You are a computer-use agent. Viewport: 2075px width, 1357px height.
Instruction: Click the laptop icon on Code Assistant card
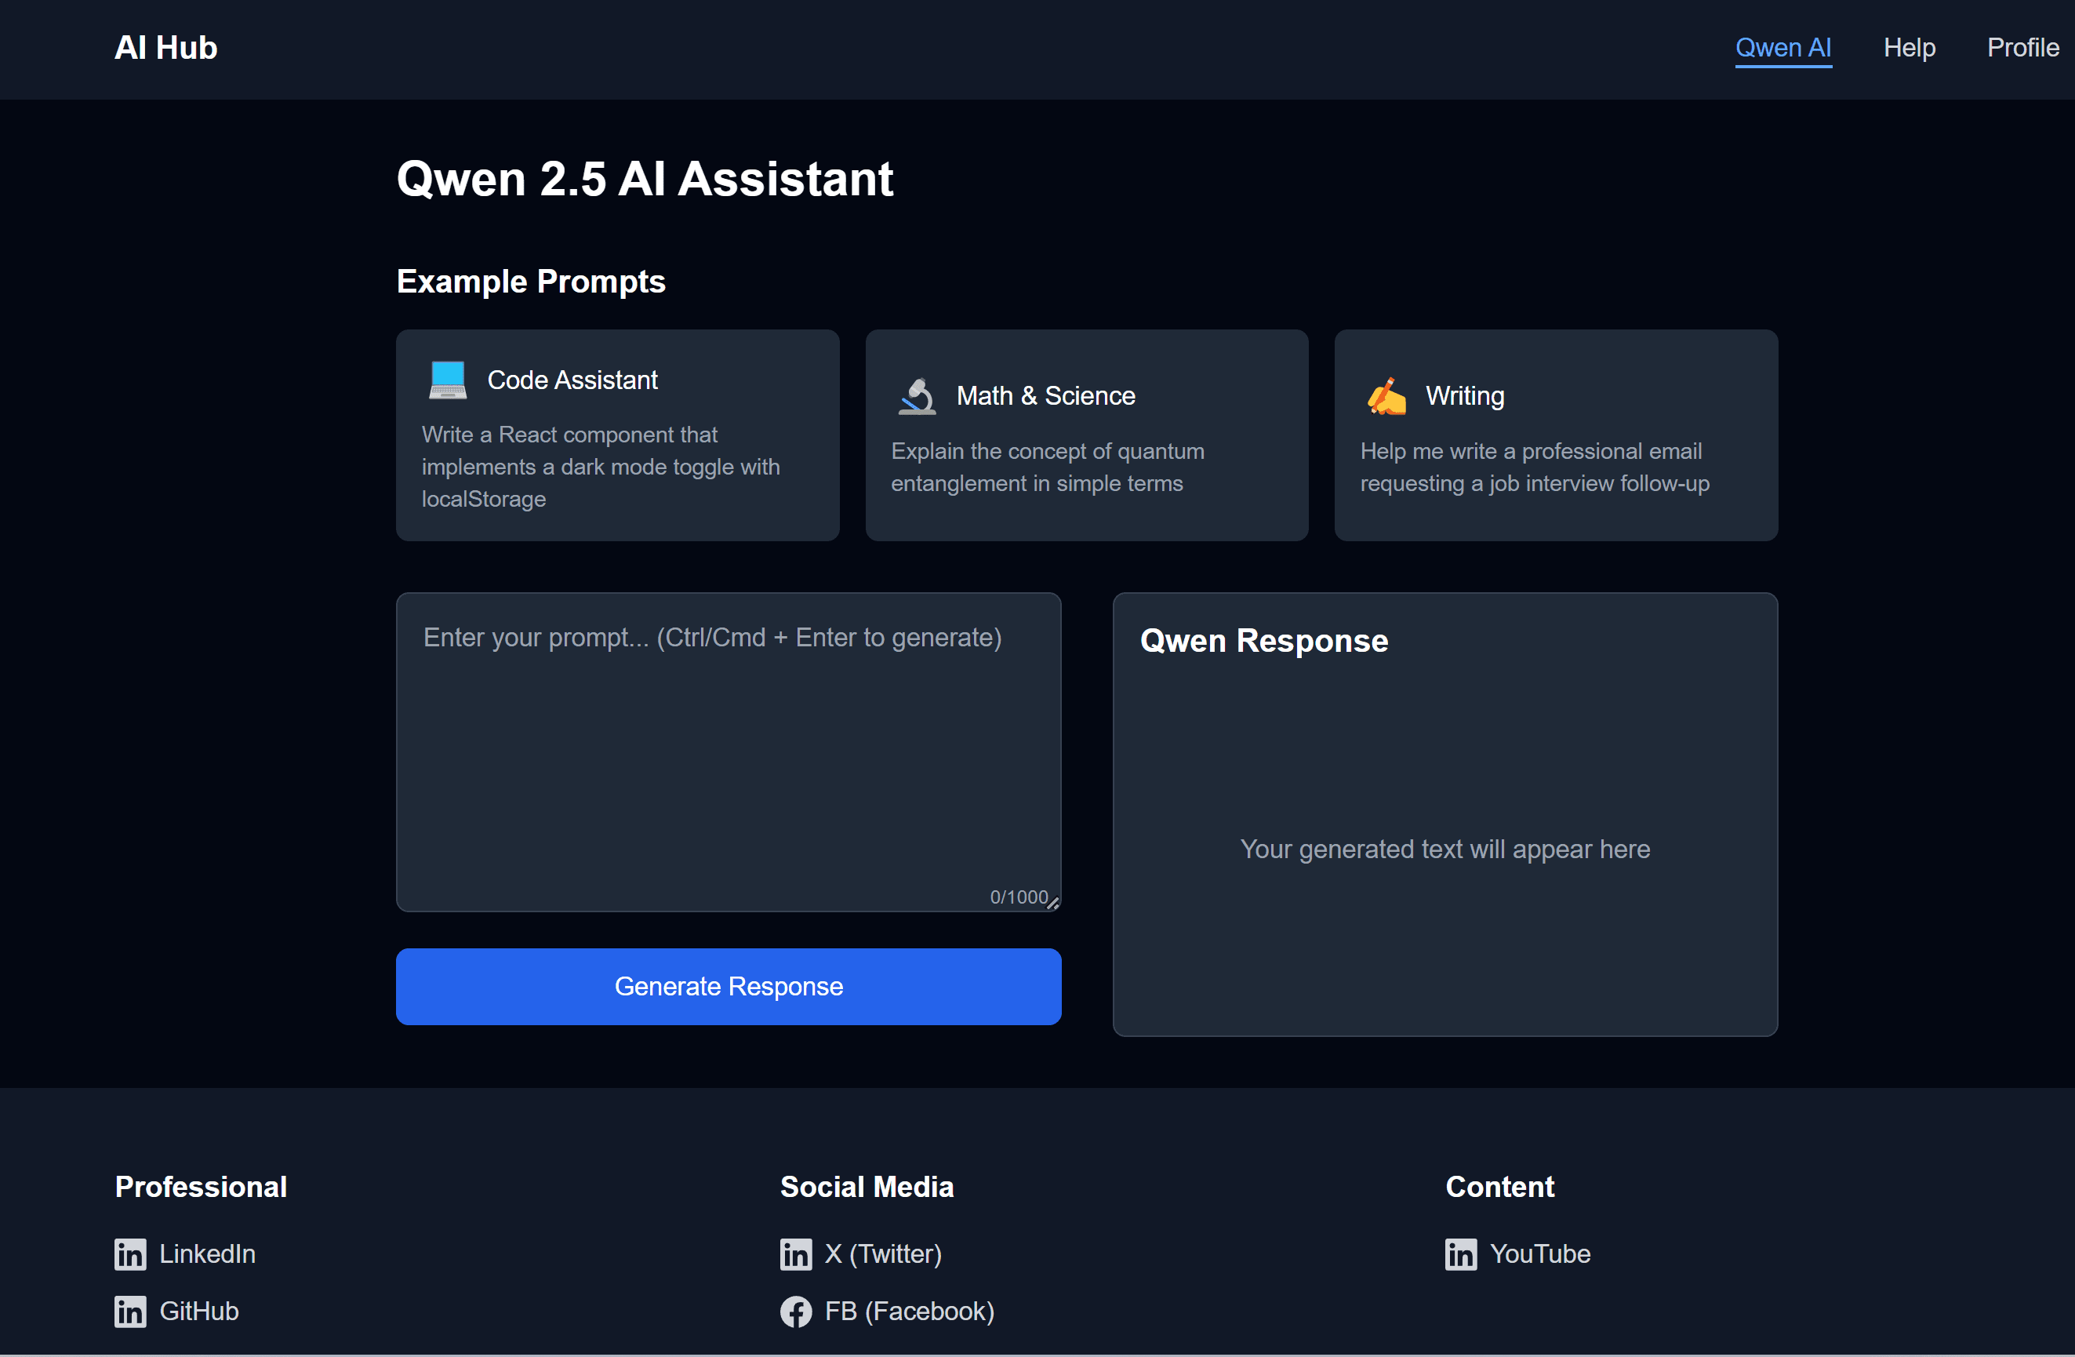pyautogui.click(x=447, y=380)
